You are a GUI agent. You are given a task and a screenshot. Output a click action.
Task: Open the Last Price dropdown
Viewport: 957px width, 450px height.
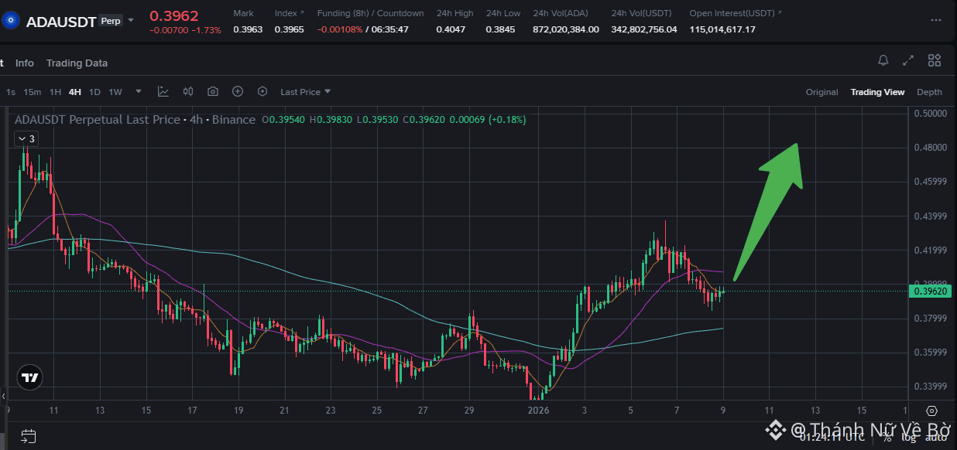click(x=305, y=92)
